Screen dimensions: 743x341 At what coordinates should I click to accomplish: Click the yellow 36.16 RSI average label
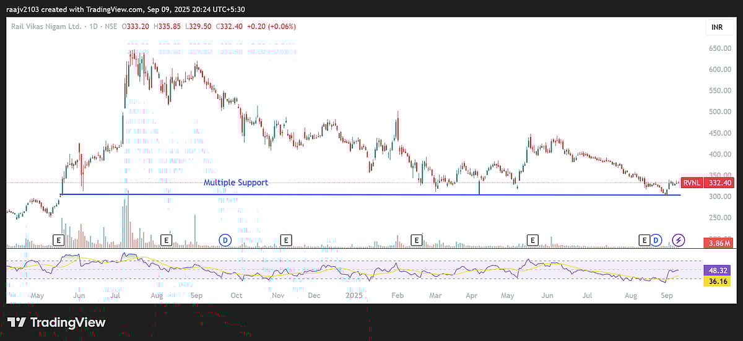pyautogui.click(x=718, y=281)
